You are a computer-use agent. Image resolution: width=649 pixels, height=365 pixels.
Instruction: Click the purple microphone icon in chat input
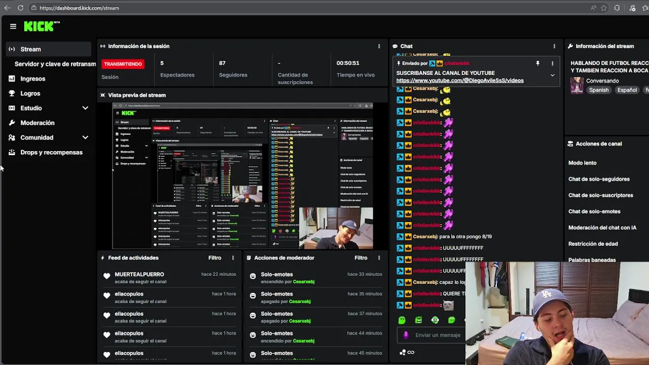[406, 335]
